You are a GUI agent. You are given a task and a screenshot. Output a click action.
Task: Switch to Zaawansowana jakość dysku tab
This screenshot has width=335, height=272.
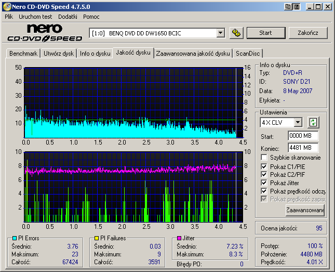coord(193,54)
